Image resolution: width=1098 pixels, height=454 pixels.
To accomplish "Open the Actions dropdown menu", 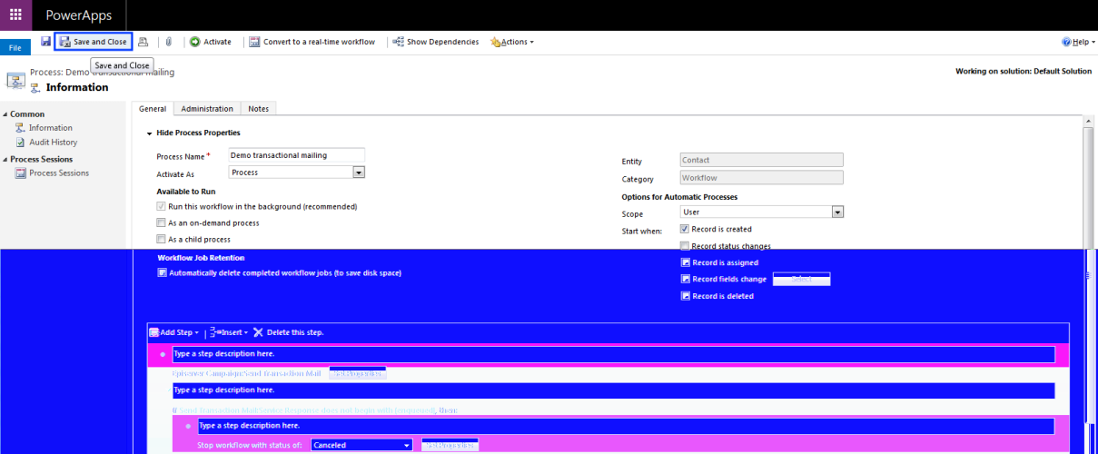I will [512, 42].
